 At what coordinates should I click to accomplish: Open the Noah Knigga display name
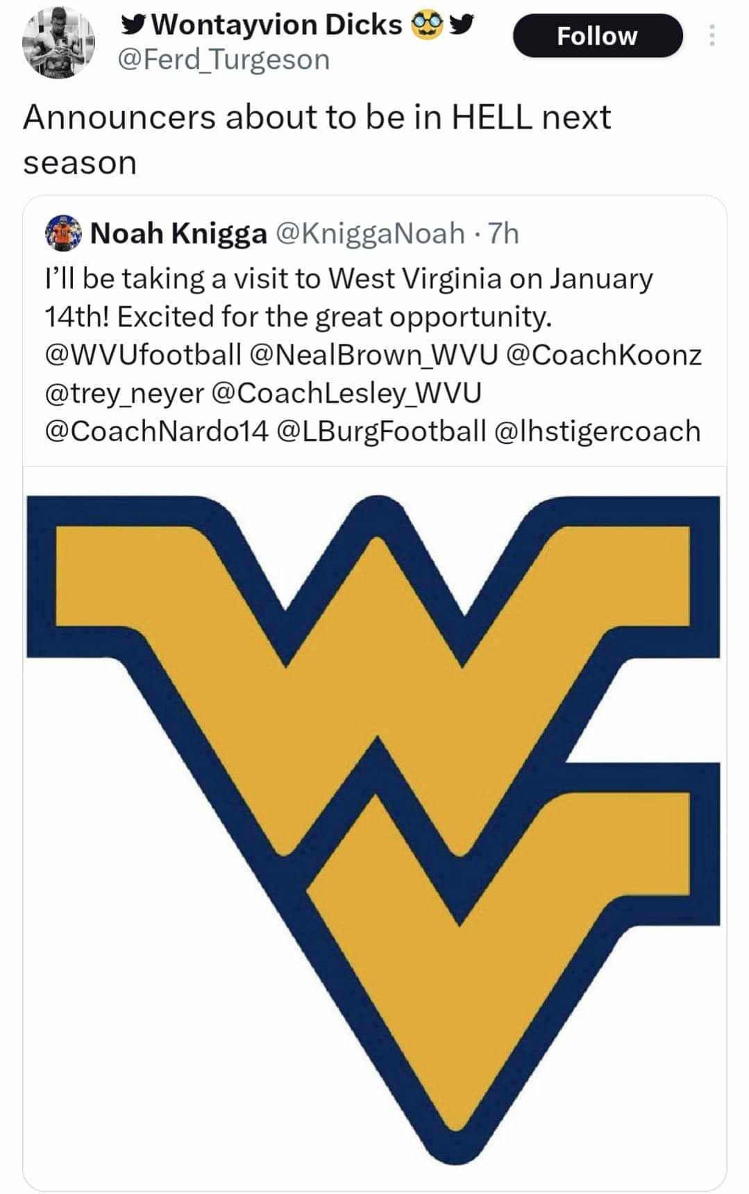coord(178,233)
